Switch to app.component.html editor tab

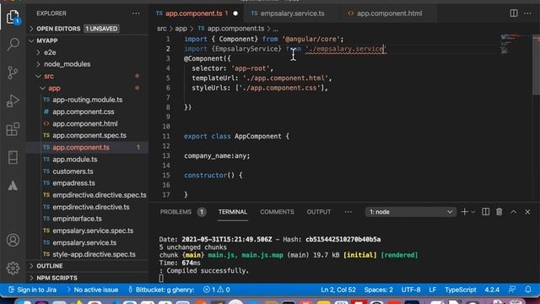pyautogui.click(x=389, y=14)
